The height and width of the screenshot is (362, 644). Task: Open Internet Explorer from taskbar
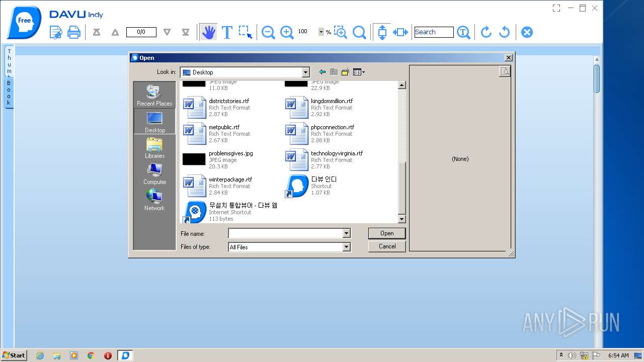40,355
